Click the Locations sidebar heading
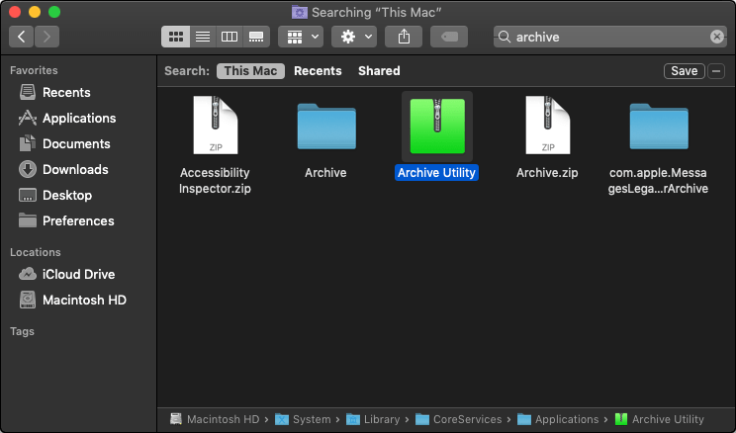736x433 pixels. pyautogui.click(x=36, y=252)
